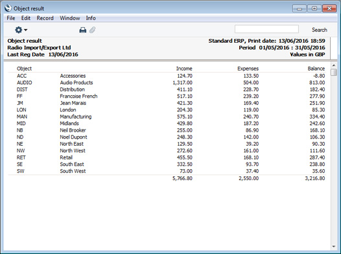Click the North West name
This screenshot has width=341, height=254.
(73, 150)
